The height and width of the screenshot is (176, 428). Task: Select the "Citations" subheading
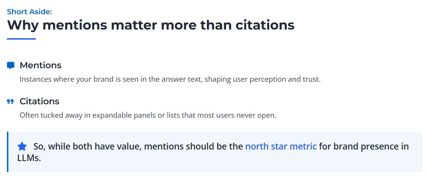(x=39, y=102)
